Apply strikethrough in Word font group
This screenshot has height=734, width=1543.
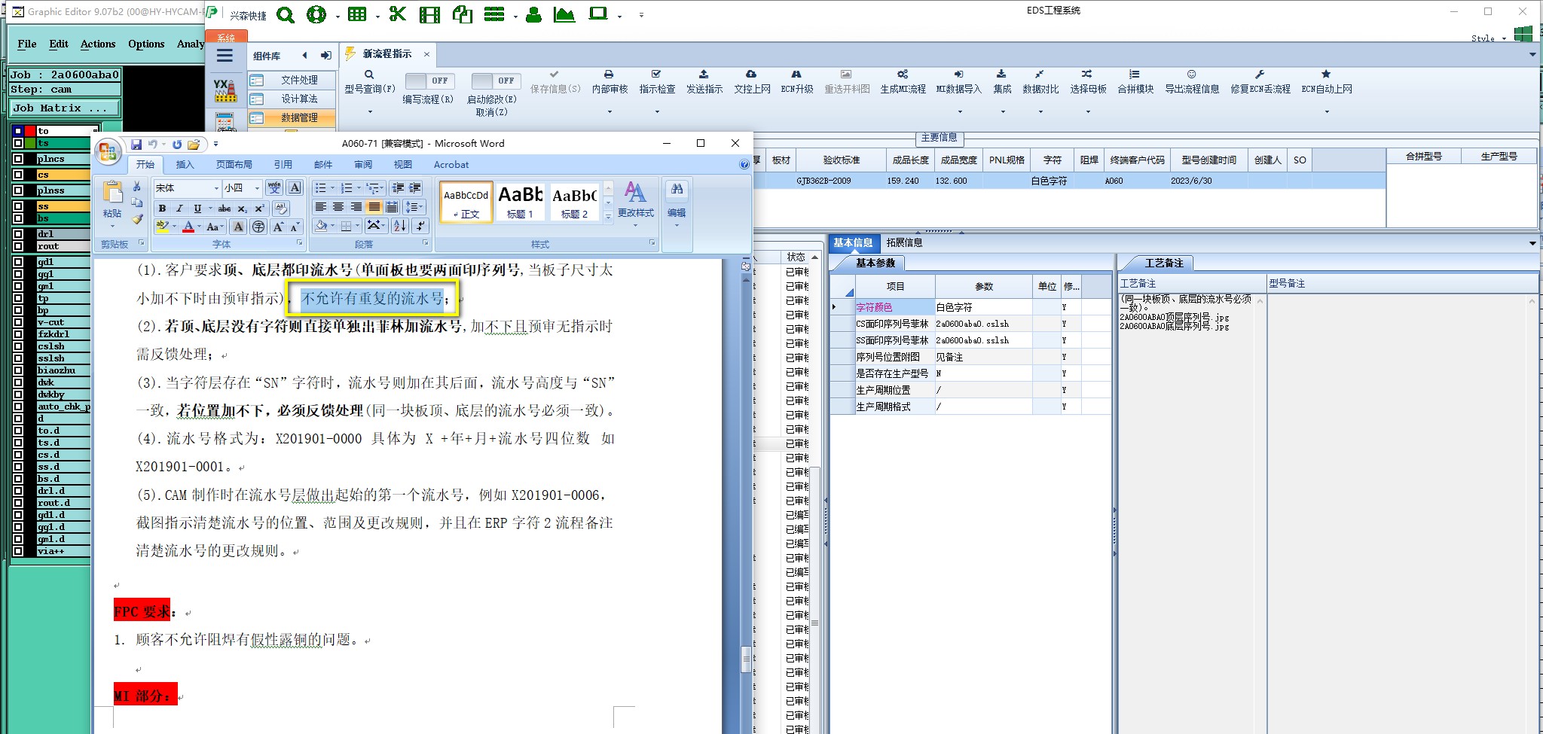pyautogui.click(x=224, y=209)
